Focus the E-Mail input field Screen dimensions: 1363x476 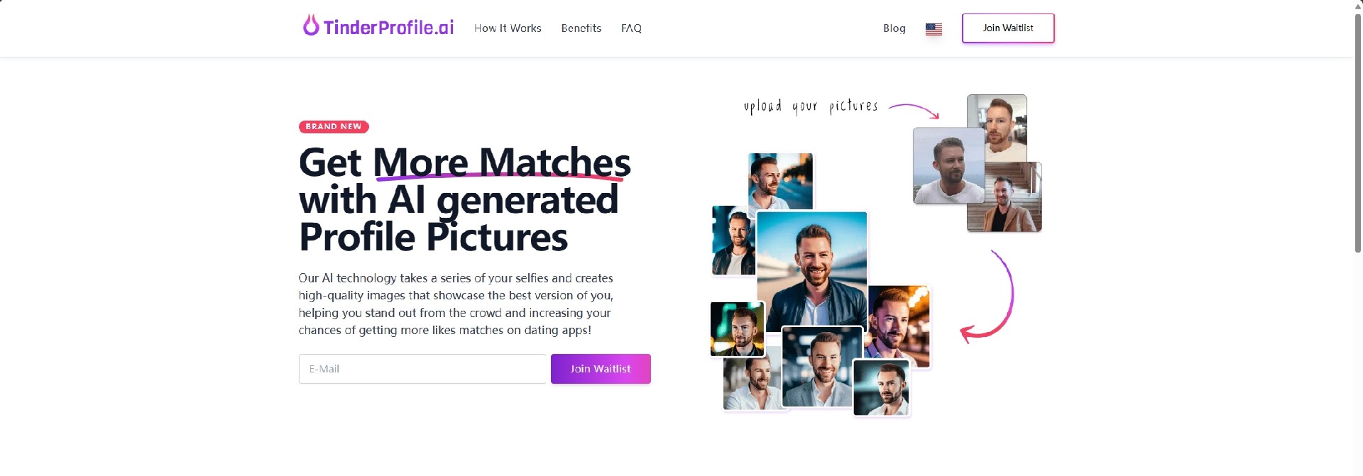[x=422, y=369]
